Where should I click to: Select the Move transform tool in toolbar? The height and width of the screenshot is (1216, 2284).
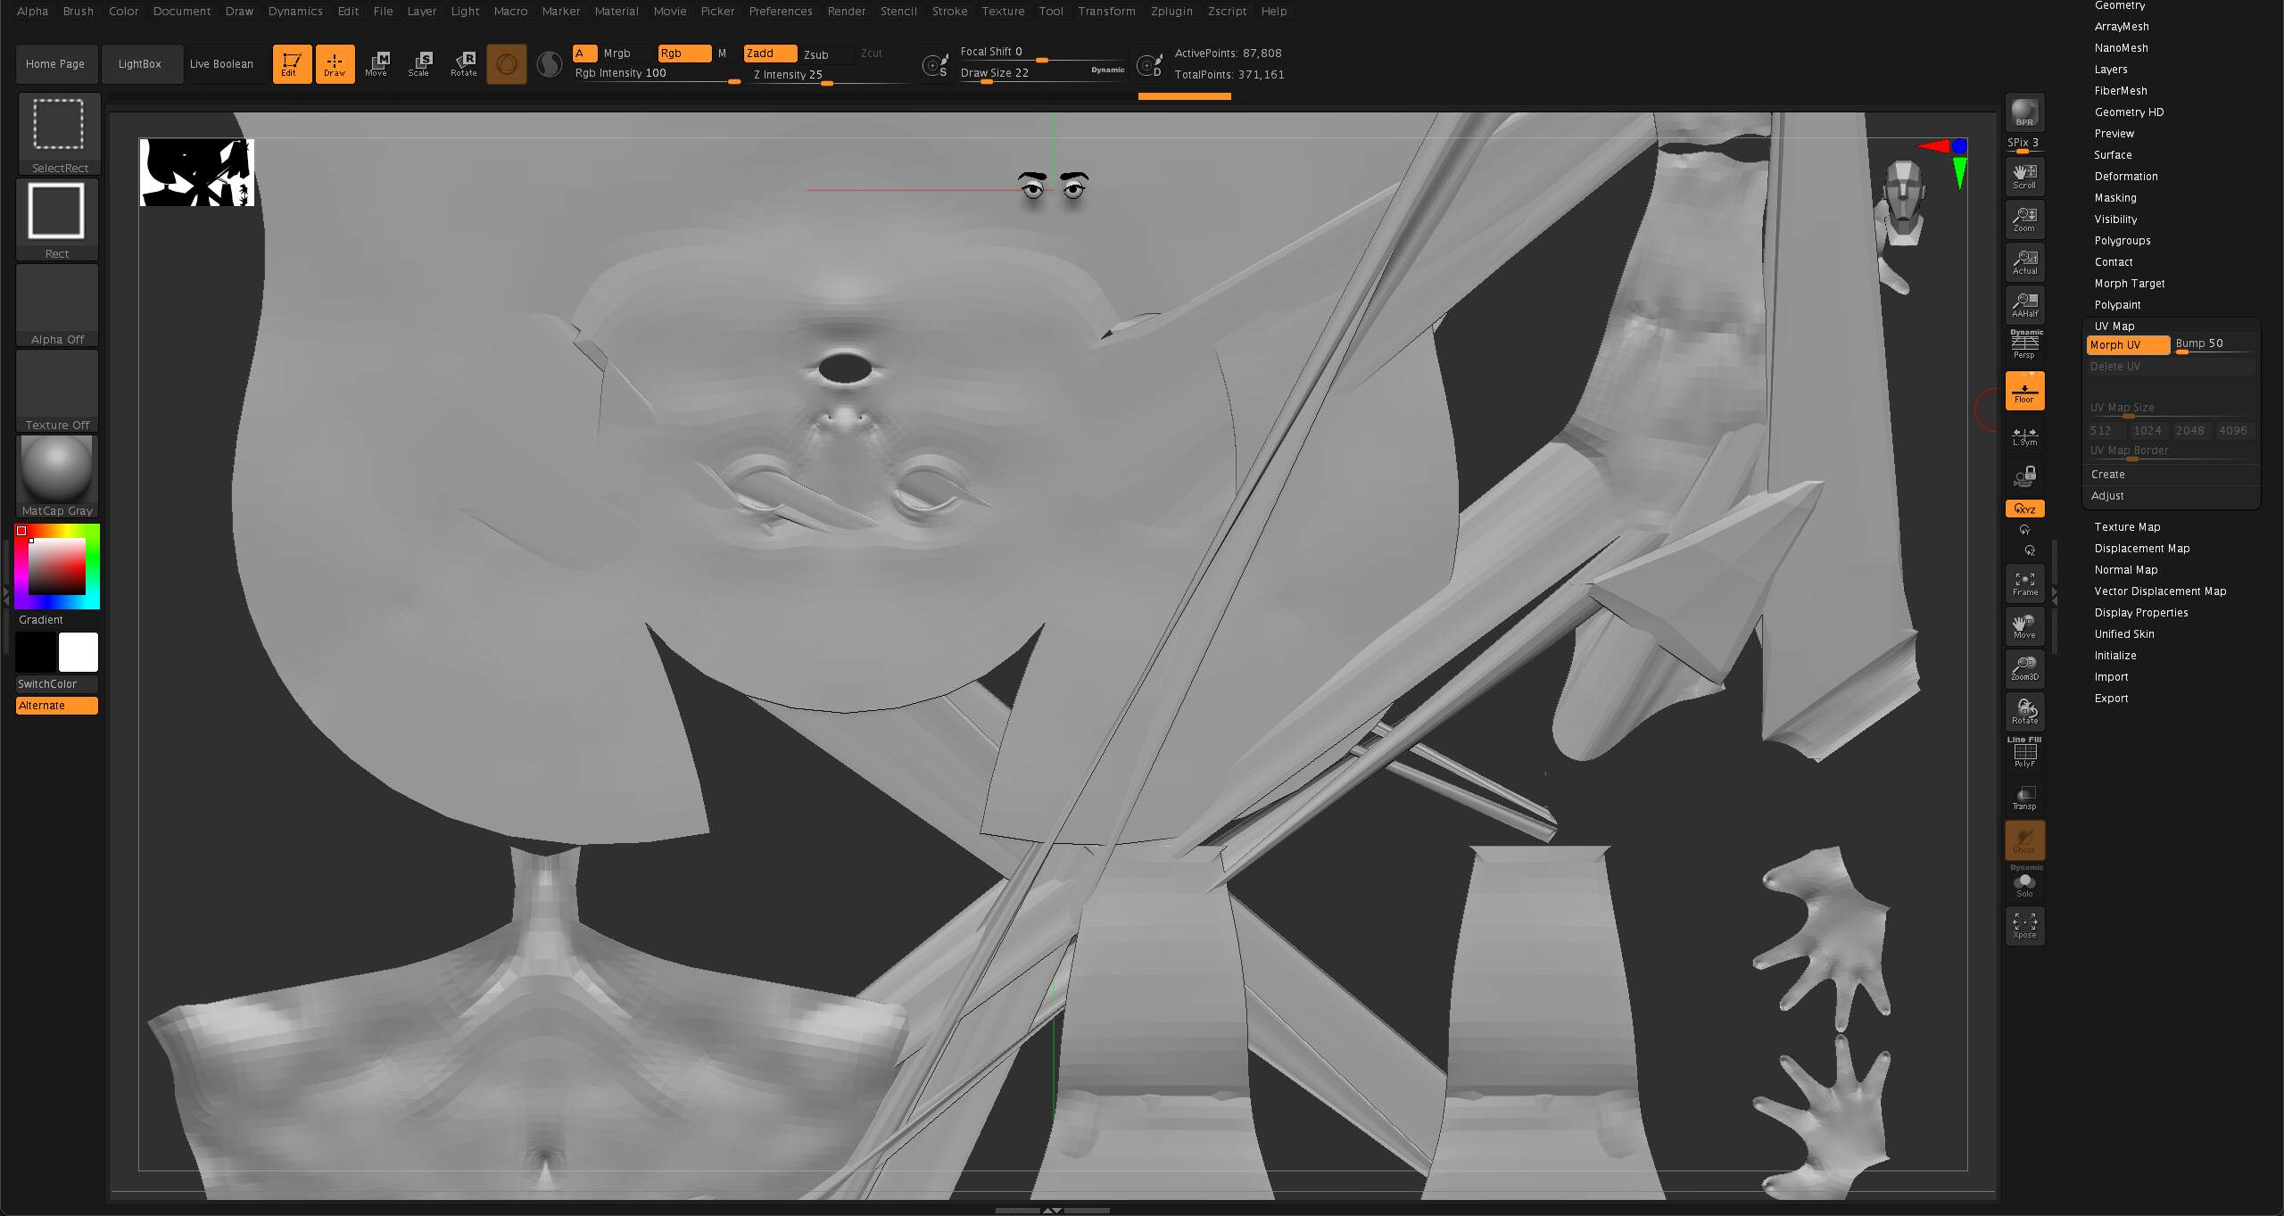point(377,63)
